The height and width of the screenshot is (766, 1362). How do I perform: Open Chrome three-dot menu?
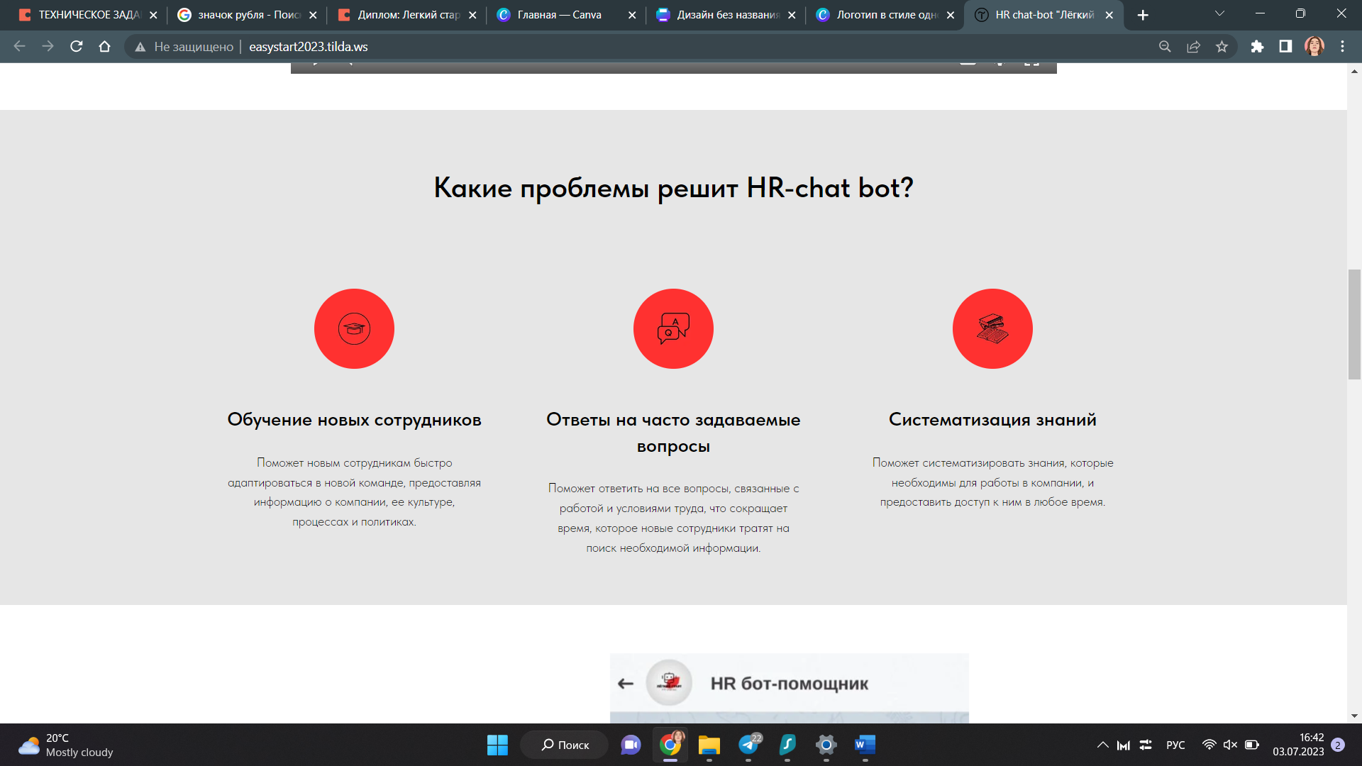click(x=1342, y=47)
